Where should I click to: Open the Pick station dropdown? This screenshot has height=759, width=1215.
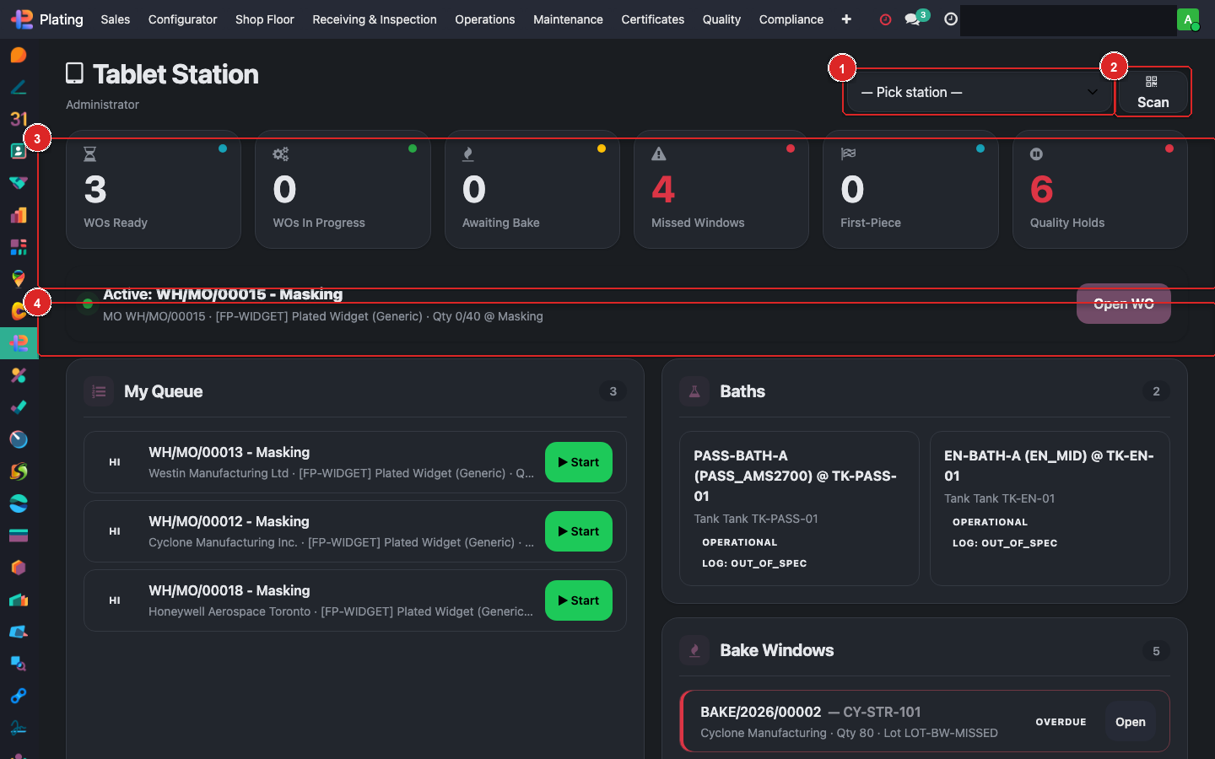click(x=977, y=92)
